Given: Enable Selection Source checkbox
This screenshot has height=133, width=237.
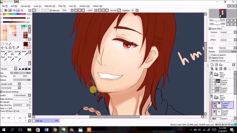Looking at the screenshot, I should point(210,61).
